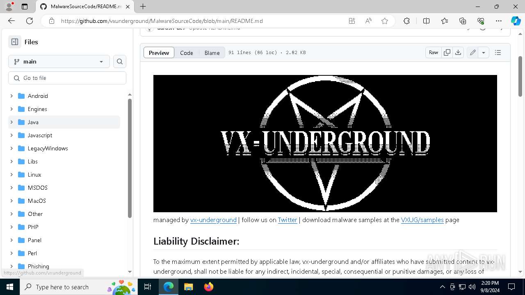The height and width of the screenshot is (295, 525).
Task: View site information lock icon
Action: click(x=52, y=21)
